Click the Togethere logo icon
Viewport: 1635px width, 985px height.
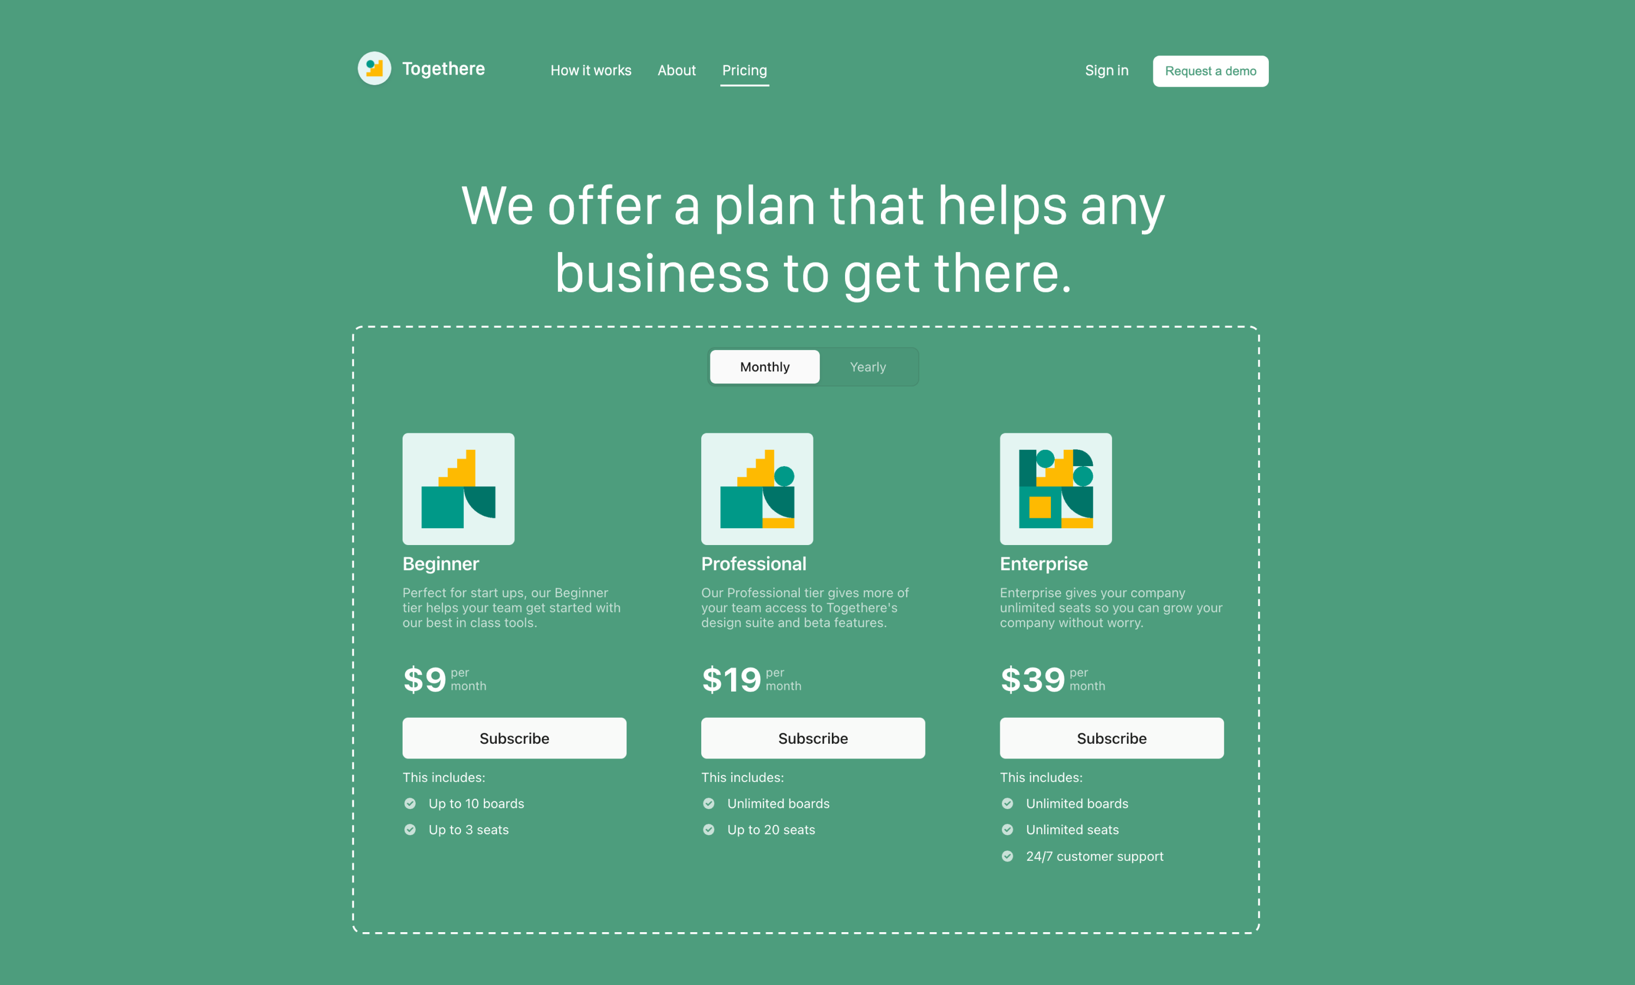374,70
